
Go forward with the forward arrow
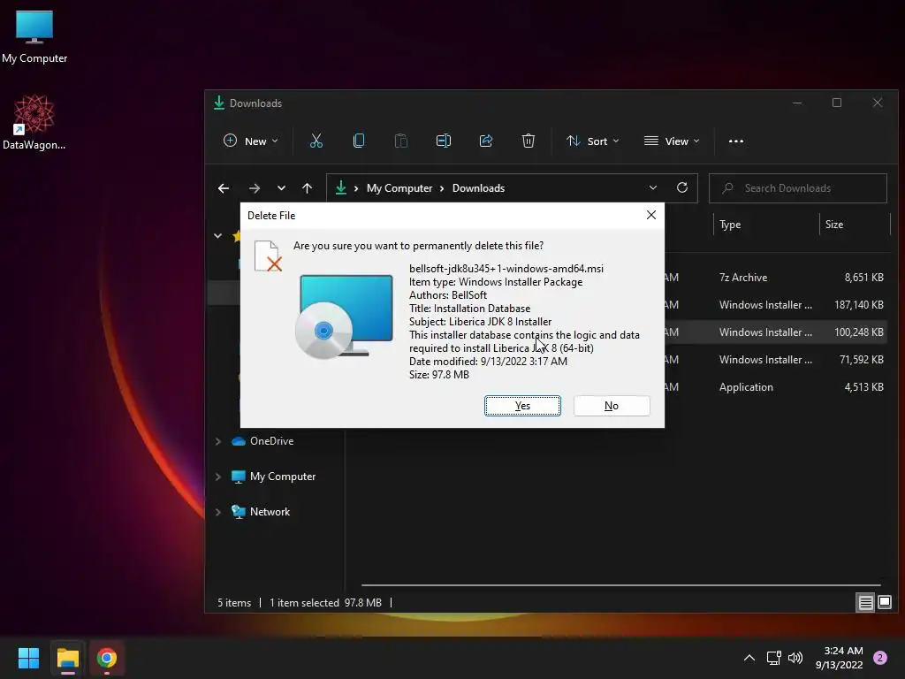tap(254, 188)
